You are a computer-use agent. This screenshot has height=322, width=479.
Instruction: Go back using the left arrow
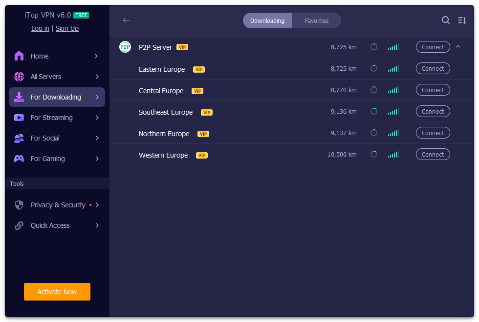point(127,20)
